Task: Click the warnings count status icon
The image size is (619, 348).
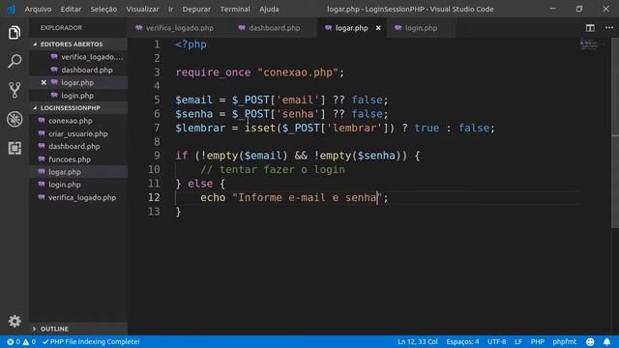Action: pos(29,341)
